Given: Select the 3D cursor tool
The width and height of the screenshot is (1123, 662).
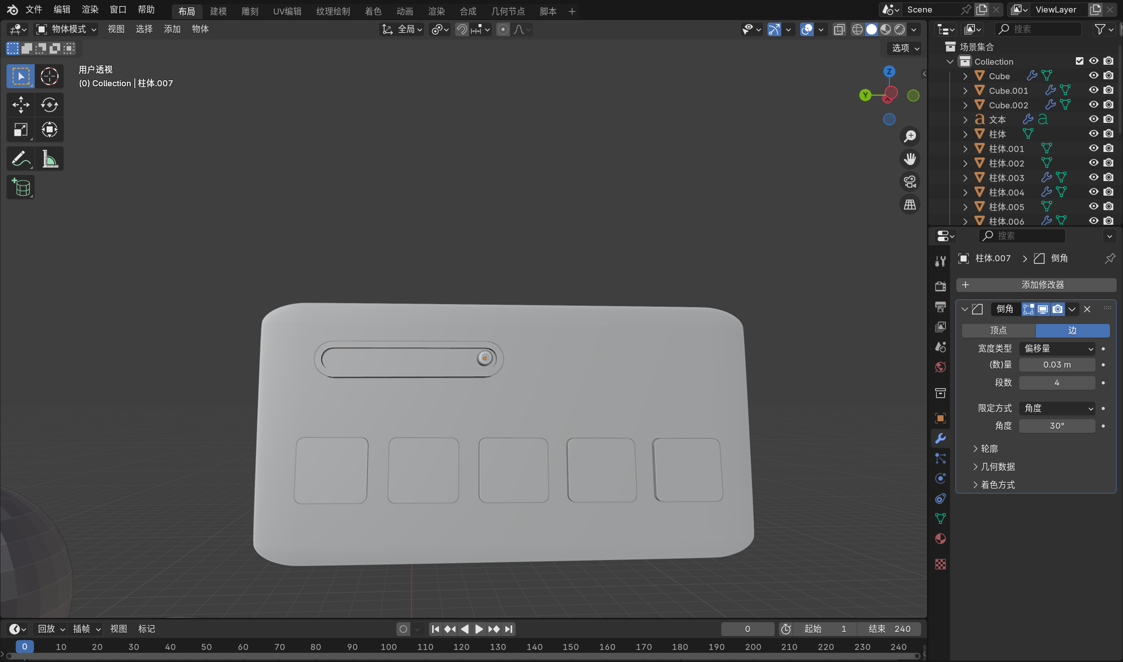Looking at the screenshot, I should pos(49,76).
